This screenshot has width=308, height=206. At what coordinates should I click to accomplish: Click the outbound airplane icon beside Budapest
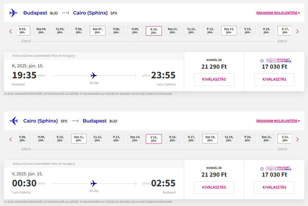(x=13, y=13)
